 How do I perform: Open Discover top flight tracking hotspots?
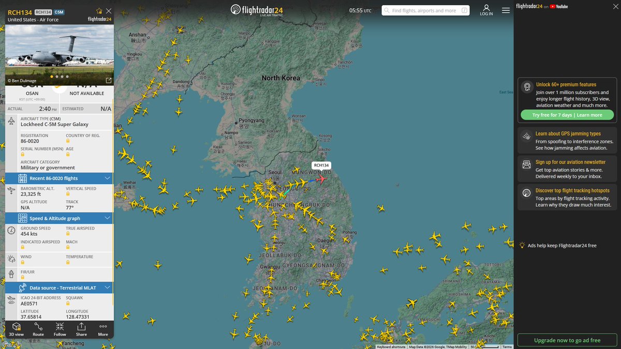click(x=568, y=198)
